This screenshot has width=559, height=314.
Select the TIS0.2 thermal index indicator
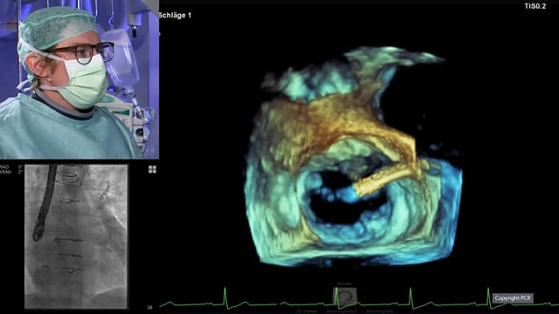535,6
